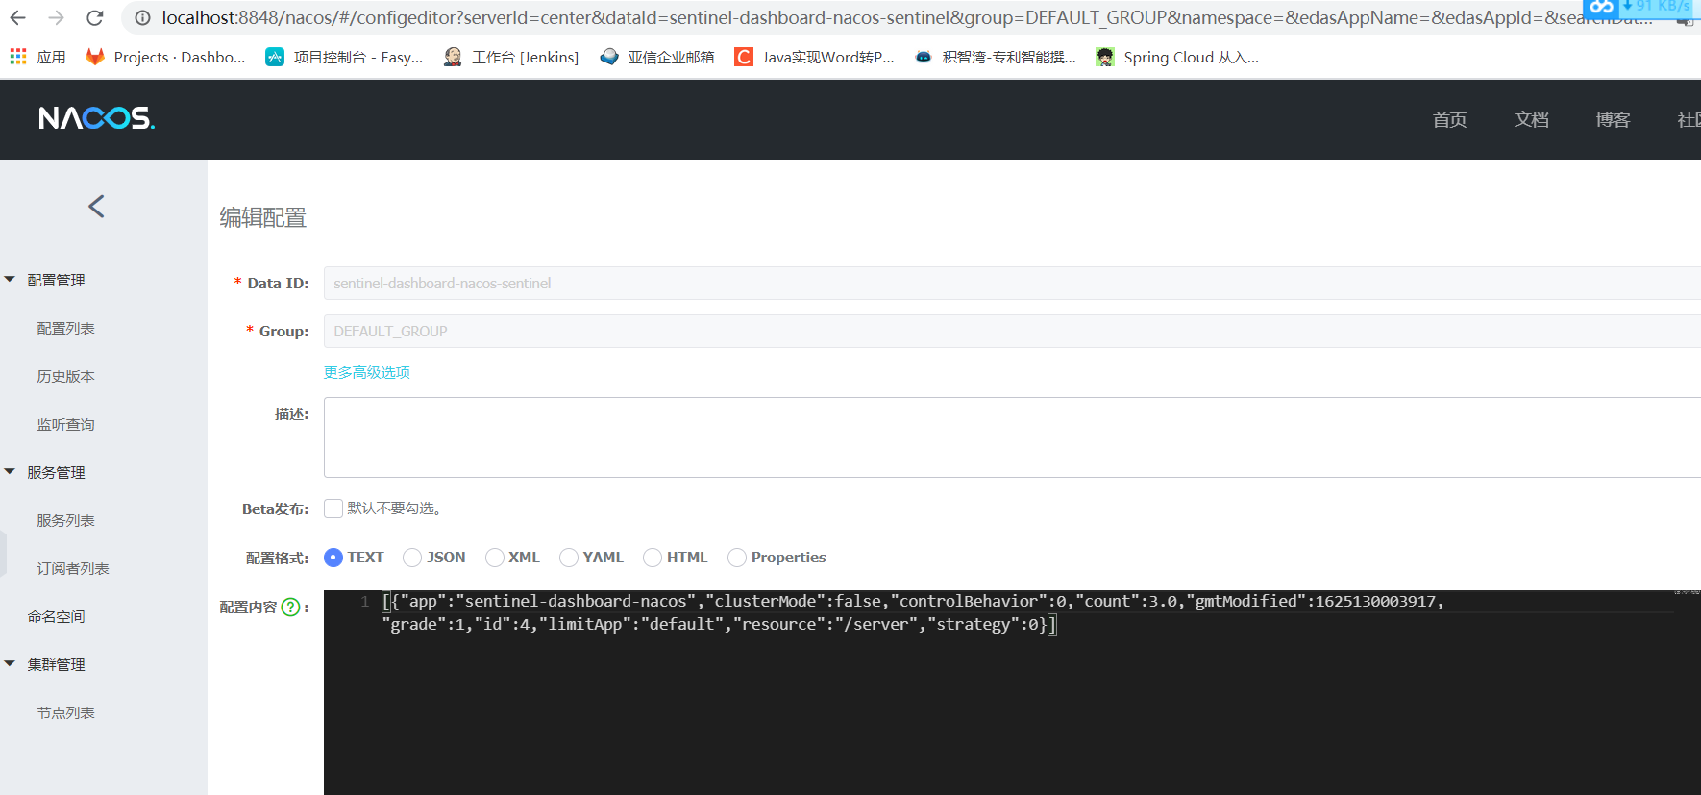Open 节点列表 in sidebar
This screenshot has width=1701, height=795.
pyautogui.click(x=65, y=712)
